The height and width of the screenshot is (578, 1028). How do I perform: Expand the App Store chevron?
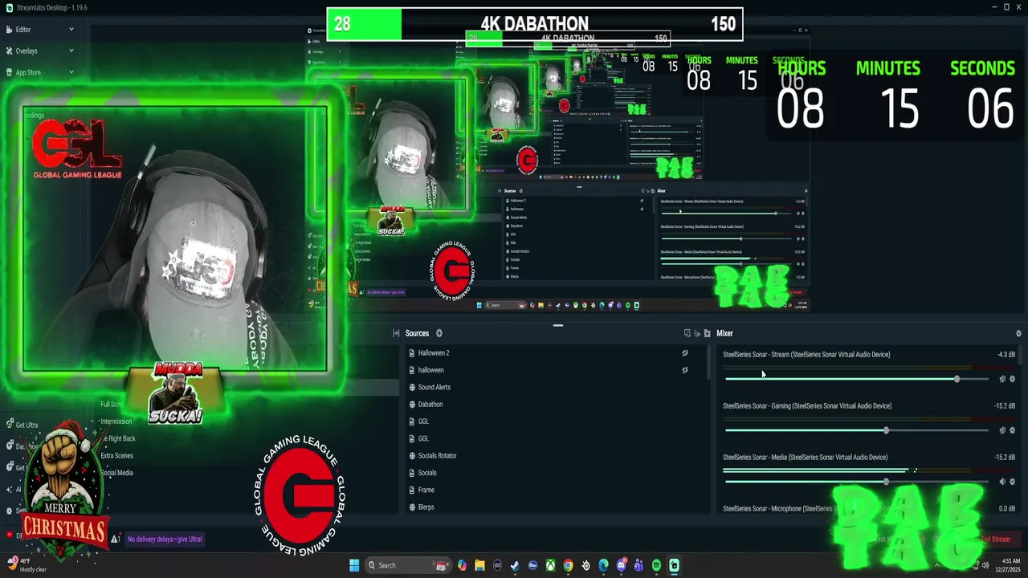coord(71,72)
